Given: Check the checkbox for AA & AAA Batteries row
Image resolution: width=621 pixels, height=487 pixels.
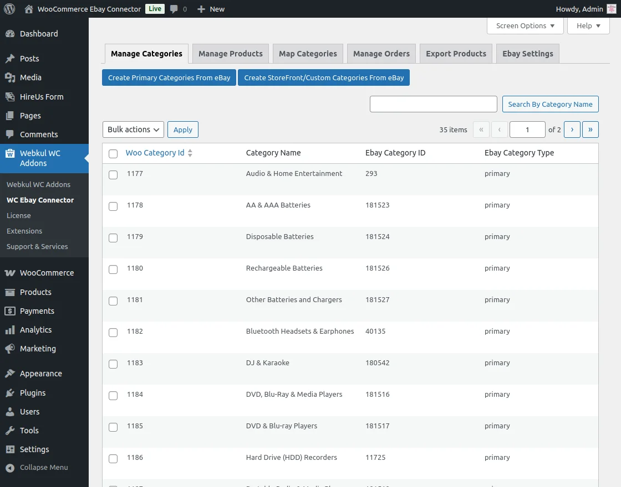Looking at the screenshot, I should [x=113, y=206].
